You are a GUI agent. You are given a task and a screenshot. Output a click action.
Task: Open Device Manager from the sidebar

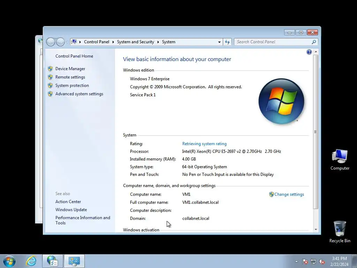tap(70, 69)
